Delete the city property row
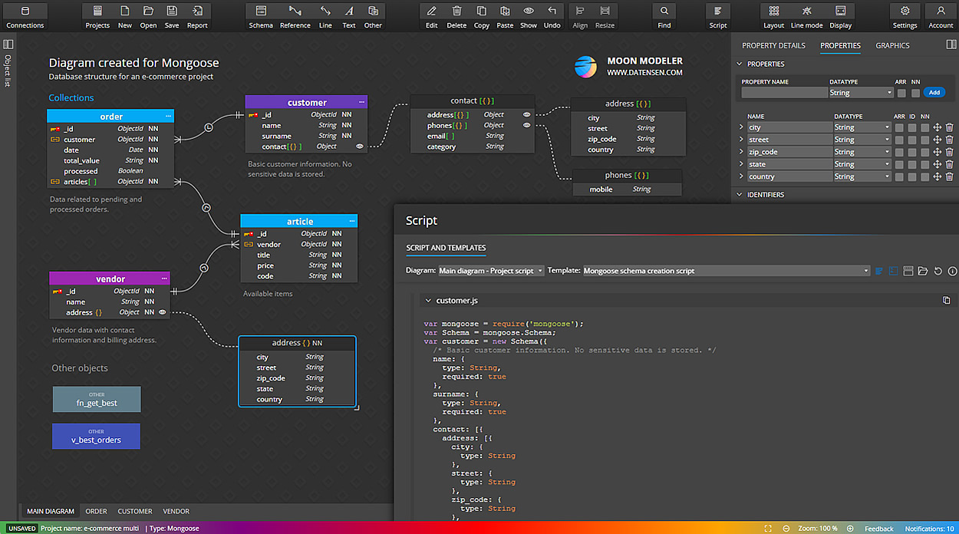 (949, 127)
